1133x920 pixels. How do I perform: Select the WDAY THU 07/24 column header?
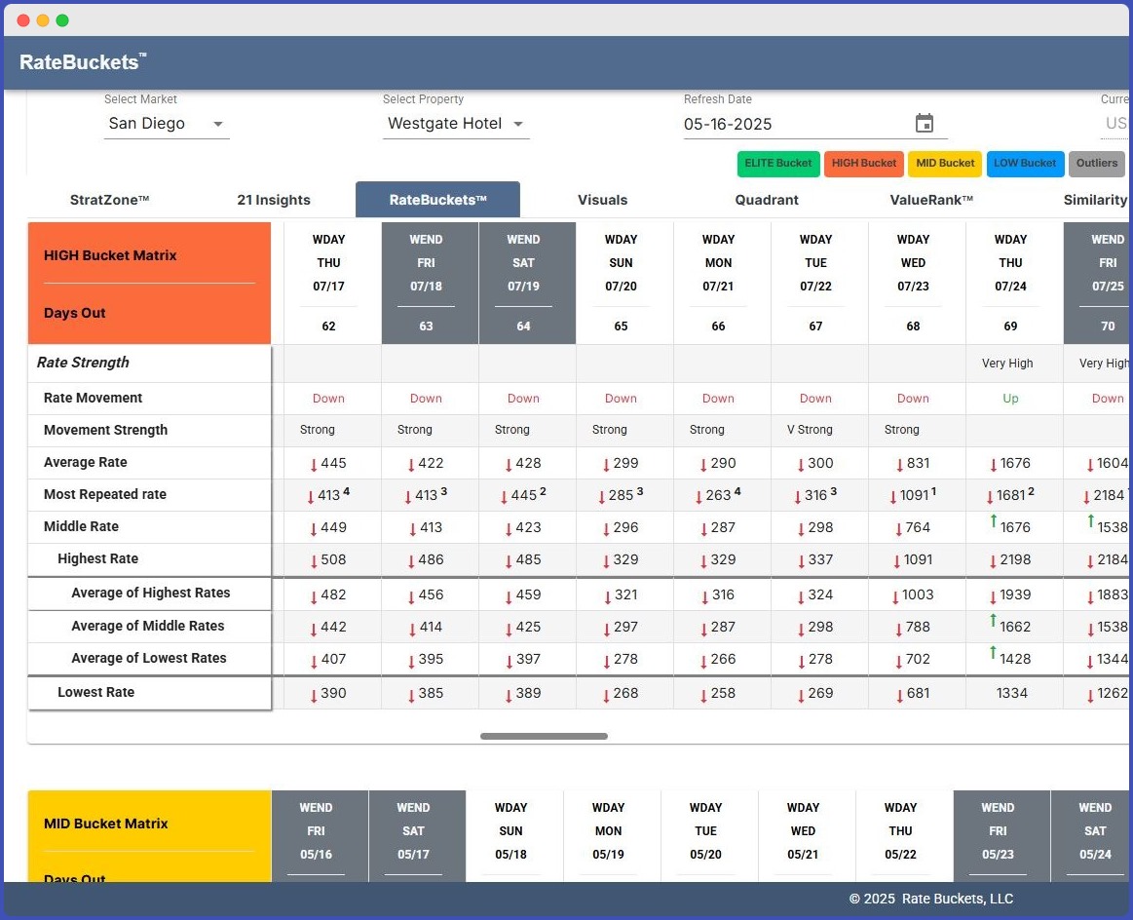pos(1014,283)
